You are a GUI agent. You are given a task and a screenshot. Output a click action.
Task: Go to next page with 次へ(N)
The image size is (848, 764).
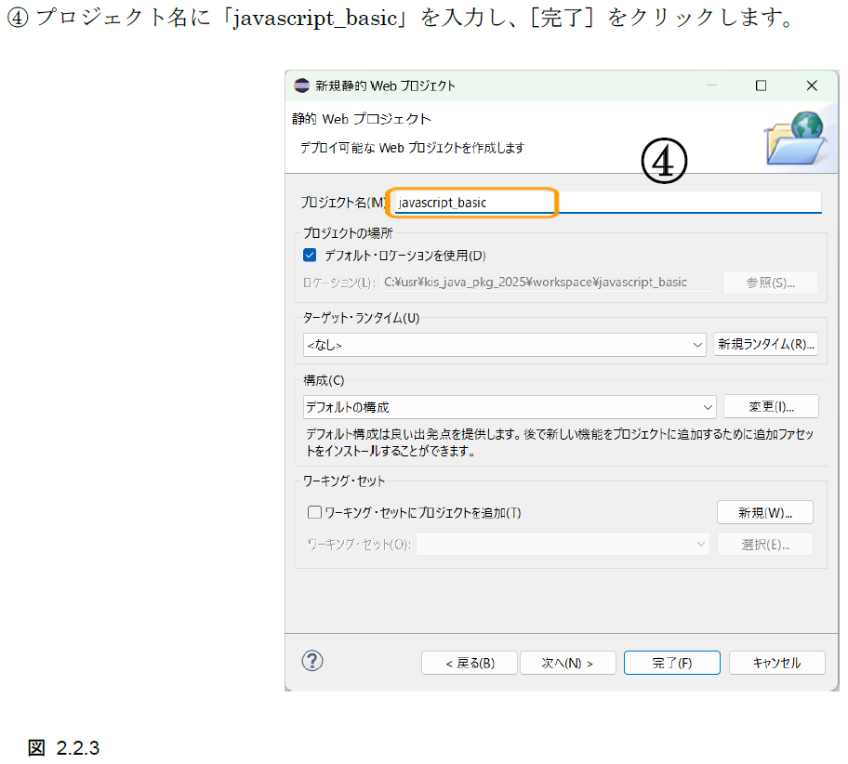(x=568, y=663)
